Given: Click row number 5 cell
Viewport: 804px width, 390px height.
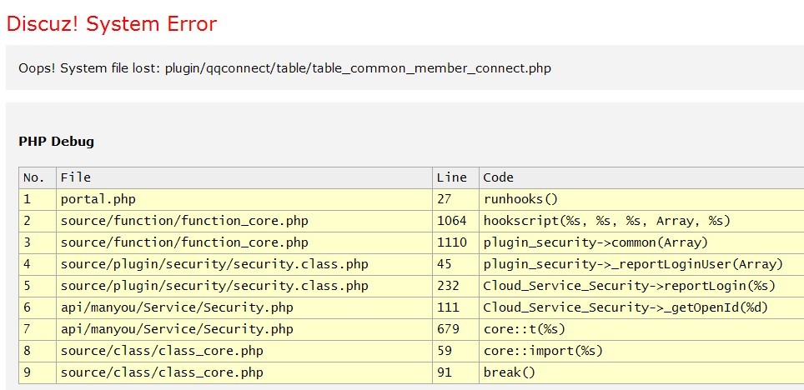Looking at the screenshot, I should pyautogui.click(x=38, y=286).
